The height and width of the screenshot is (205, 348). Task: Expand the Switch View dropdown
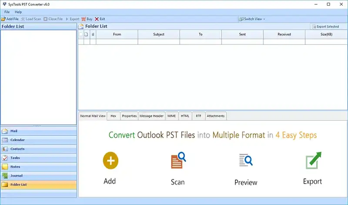click(x=252, y=19)
